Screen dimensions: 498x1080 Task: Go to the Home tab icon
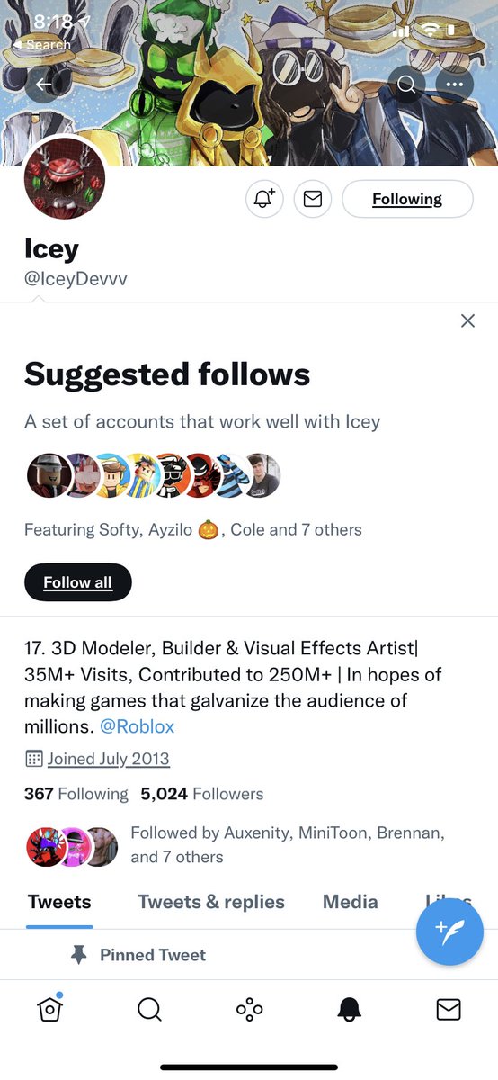[x=50, y=1009]
